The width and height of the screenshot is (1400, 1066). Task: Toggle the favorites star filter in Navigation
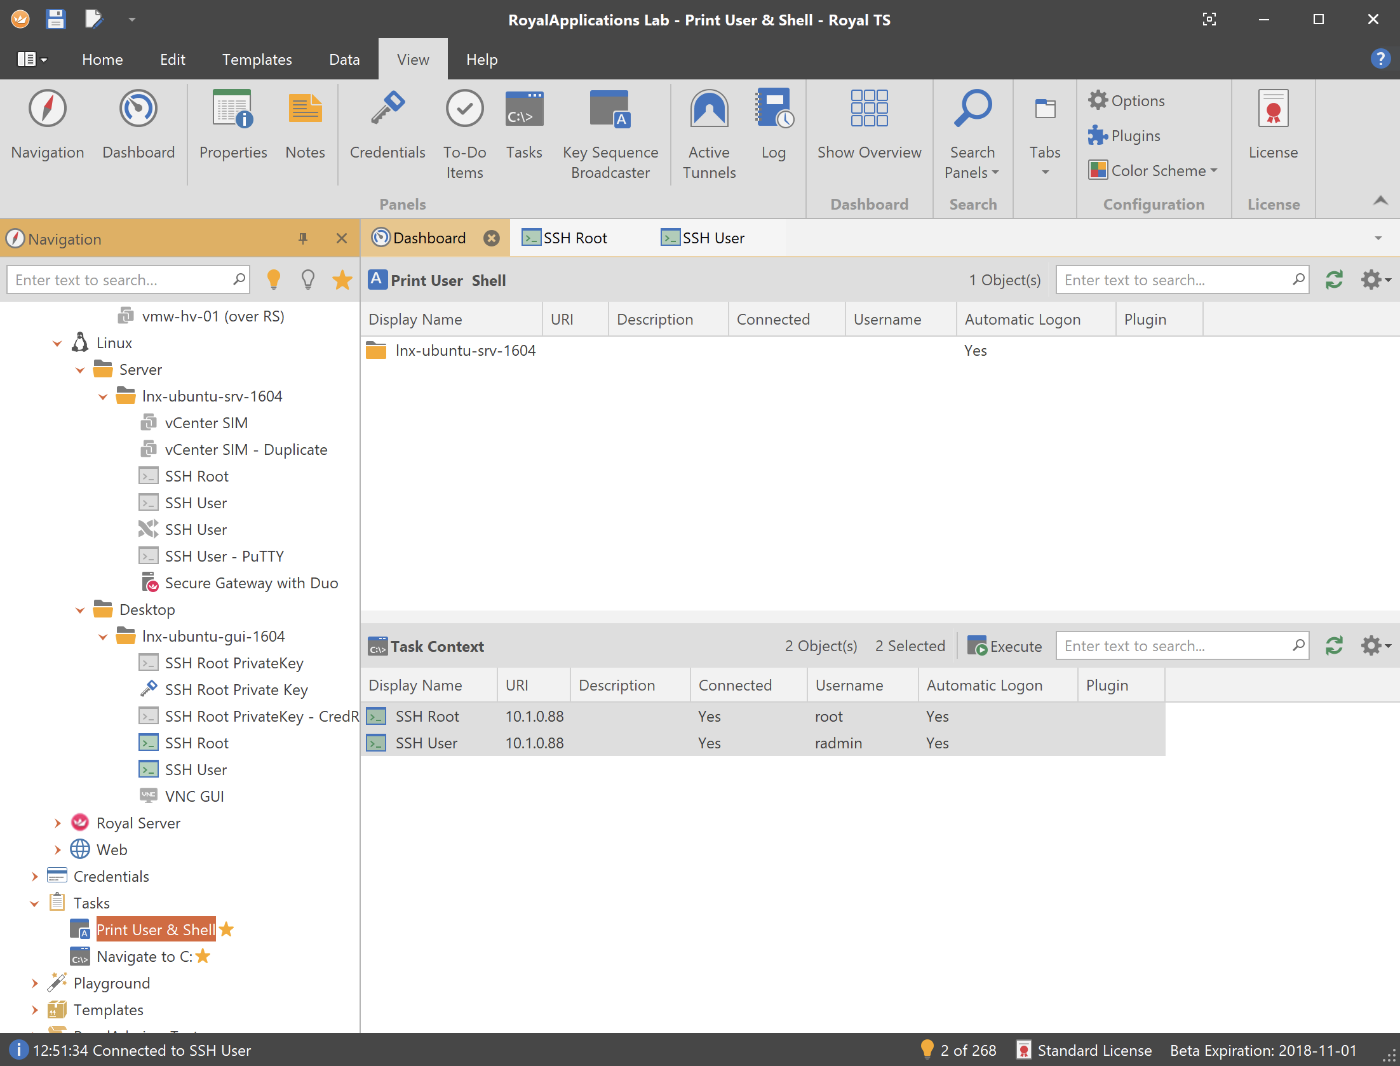342,280
